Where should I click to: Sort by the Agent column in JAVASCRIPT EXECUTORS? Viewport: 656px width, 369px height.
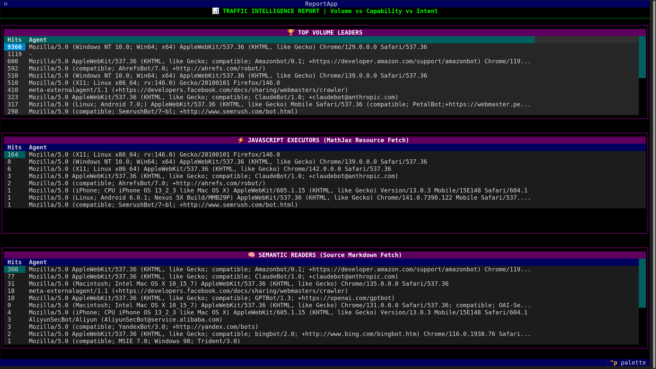(x=38, y=147)
